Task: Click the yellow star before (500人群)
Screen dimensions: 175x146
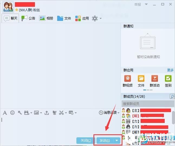Action: [17, 10]
